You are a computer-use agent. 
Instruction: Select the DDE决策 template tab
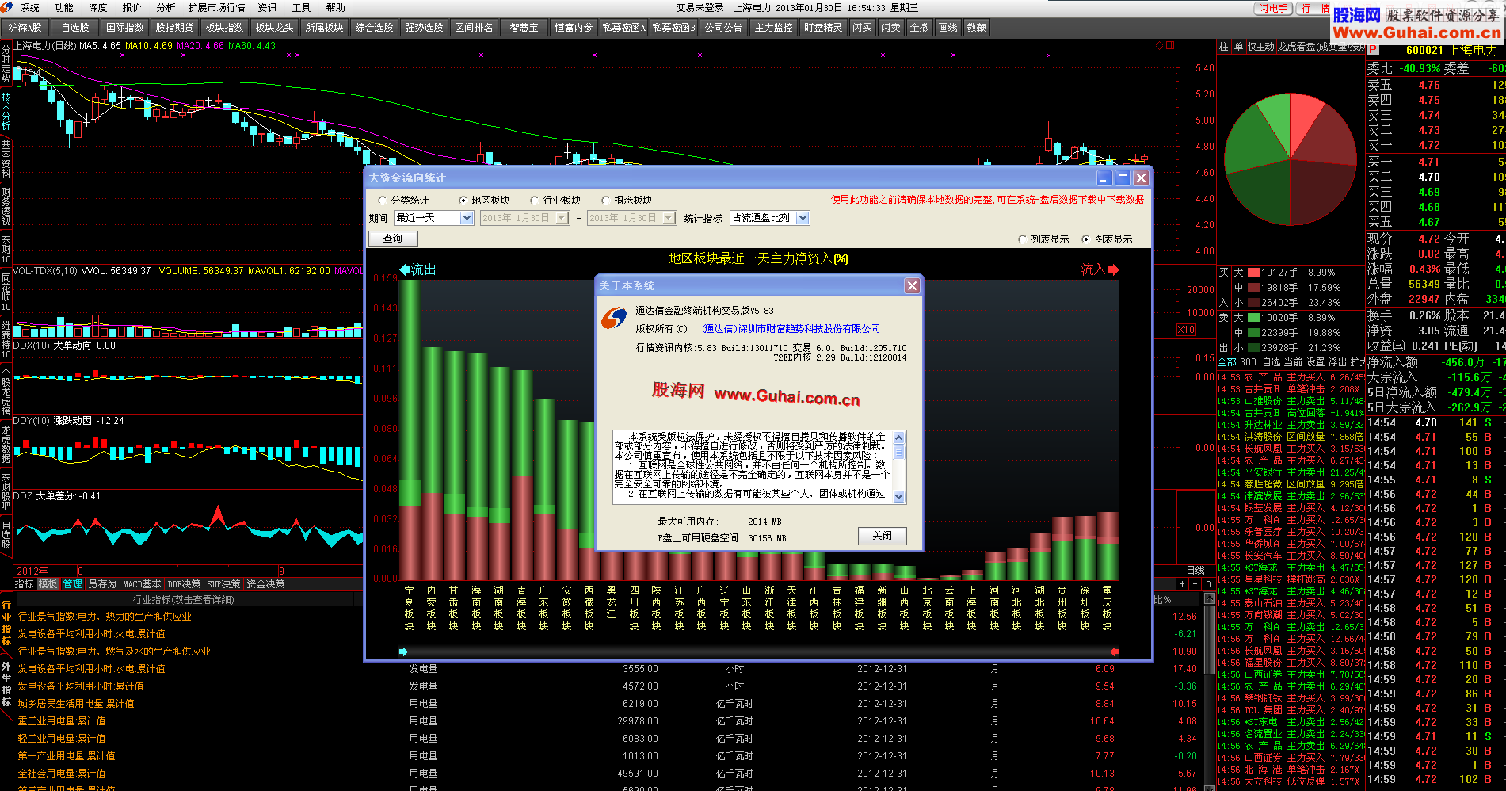(x=184, y=584)
